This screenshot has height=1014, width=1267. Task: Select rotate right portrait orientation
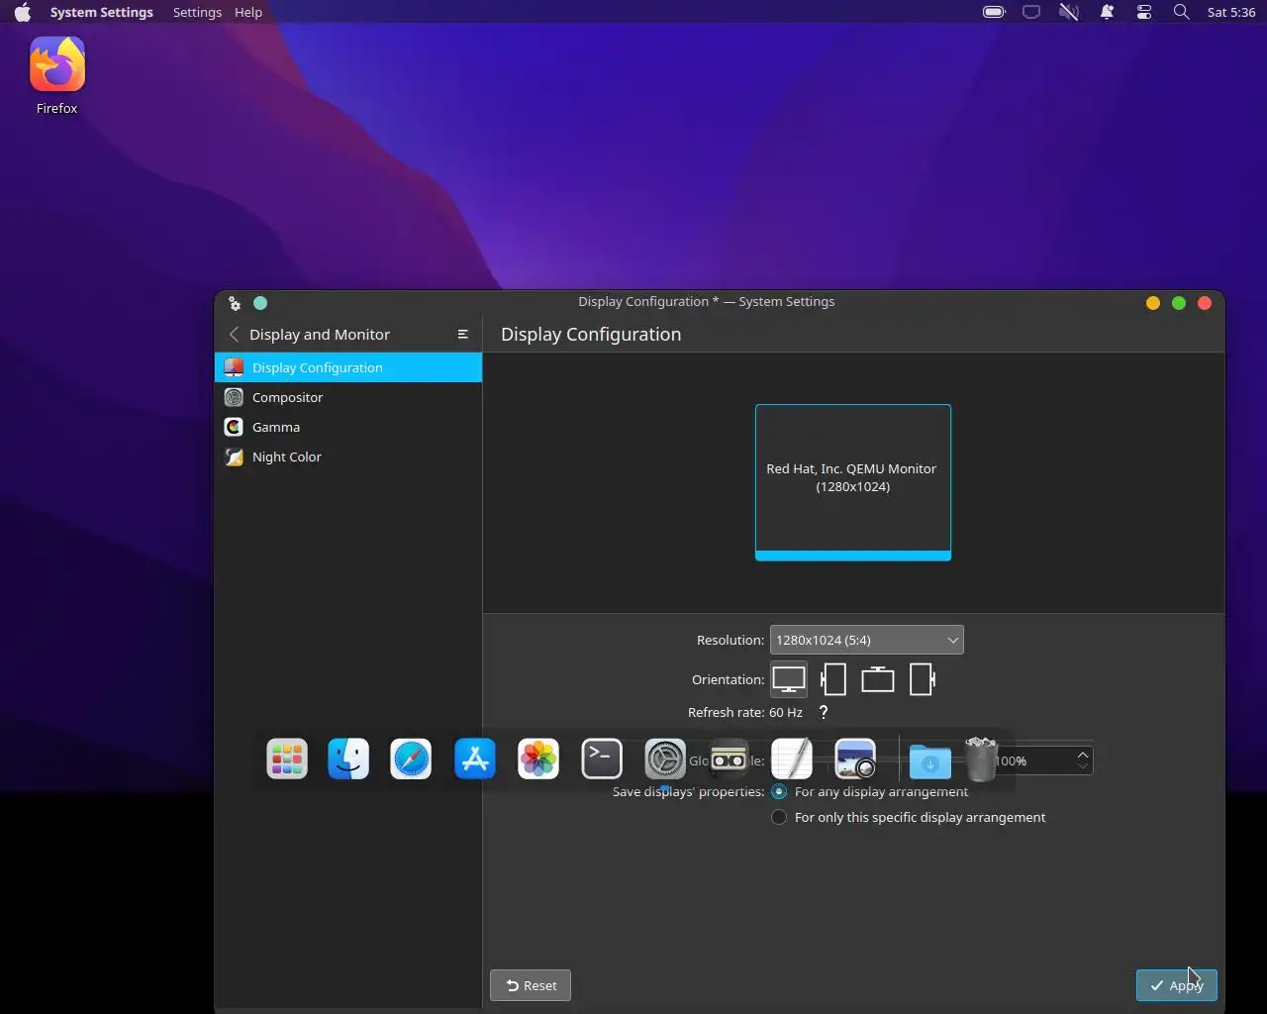point(922,679)
